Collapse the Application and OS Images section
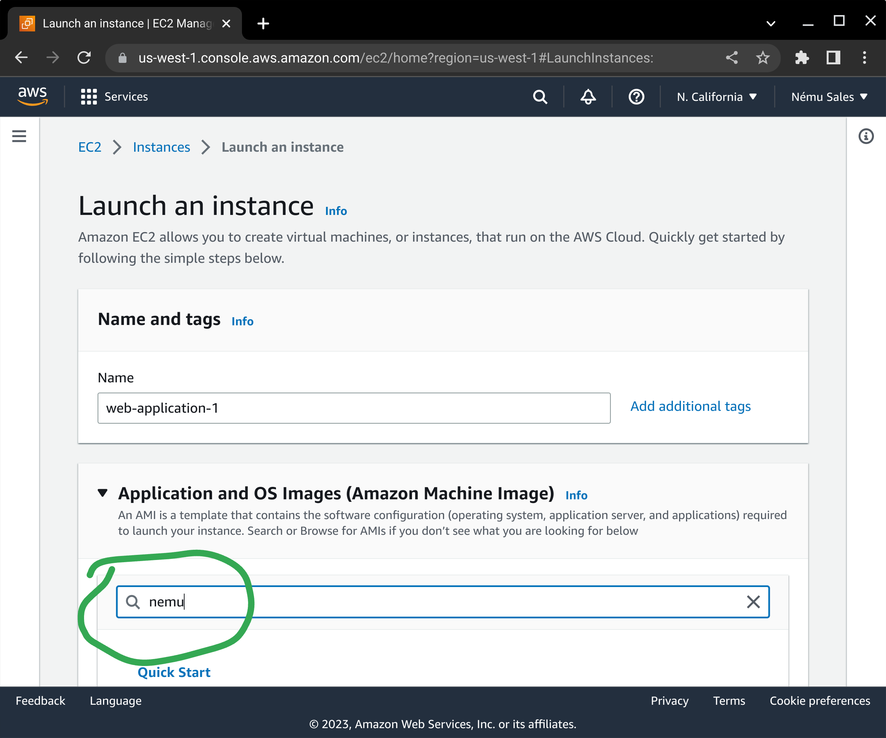The width and height of the screenshot is (886, 738). pos(102,493)
